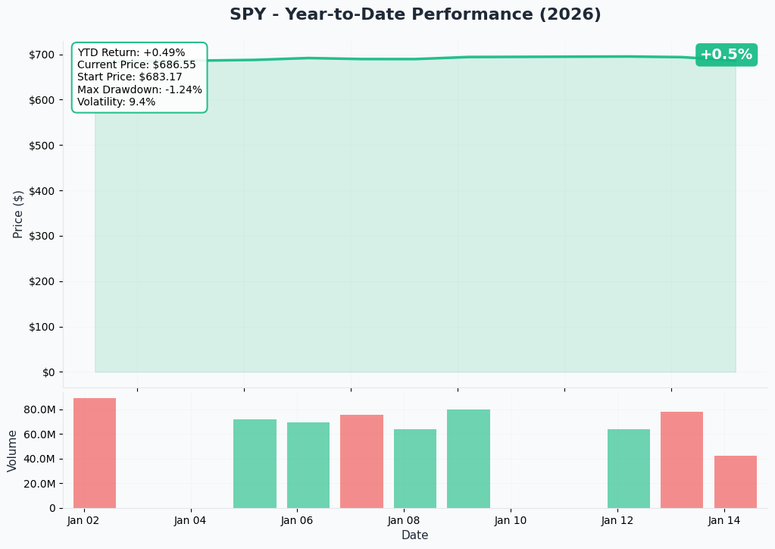Viewport: 775px width, 549px height.
Task: Click the green Jan 08 volume bar
Action: 414,469
